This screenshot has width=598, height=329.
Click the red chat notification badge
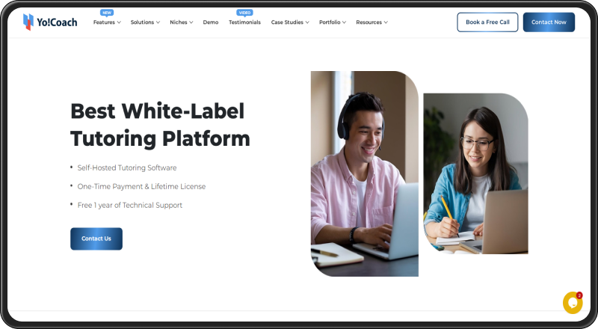point(579,295)
